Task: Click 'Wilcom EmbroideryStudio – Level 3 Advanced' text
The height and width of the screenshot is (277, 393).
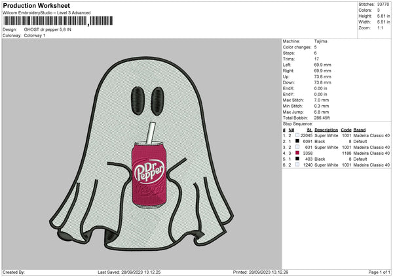Action: 47,13
